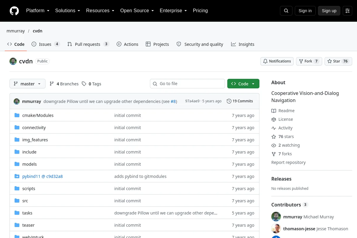357x238 pixels.
Task: Focus the Go to file search field
Action: 187,84
